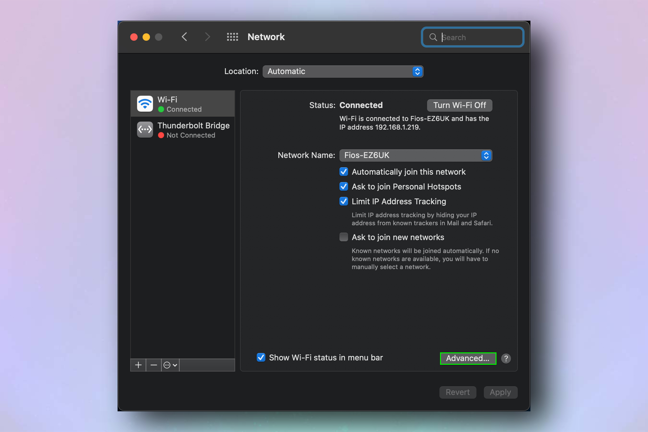Click the back navigation arrow
The width and height of the screenshot is (648, 432).
[184, 37]
